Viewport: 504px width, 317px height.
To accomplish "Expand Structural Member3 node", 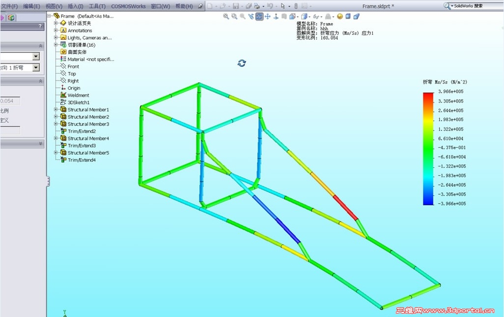I will 56,124.
